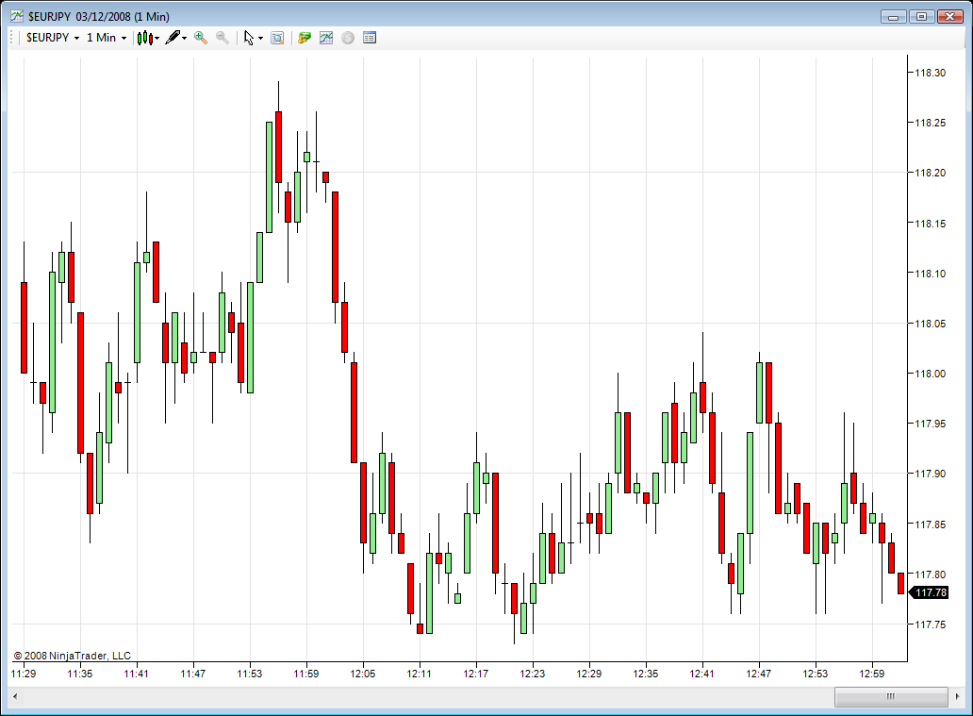
Task: Expand the cursor type dropdown arrow
Action: [x=260, y=39]
